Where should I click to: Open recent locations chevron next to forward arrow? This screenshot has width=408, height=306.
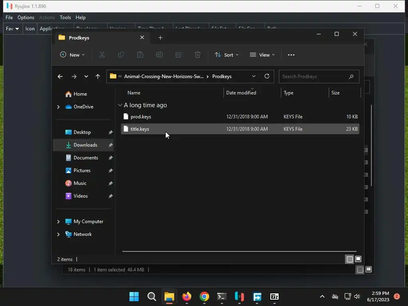click(86, 76)
